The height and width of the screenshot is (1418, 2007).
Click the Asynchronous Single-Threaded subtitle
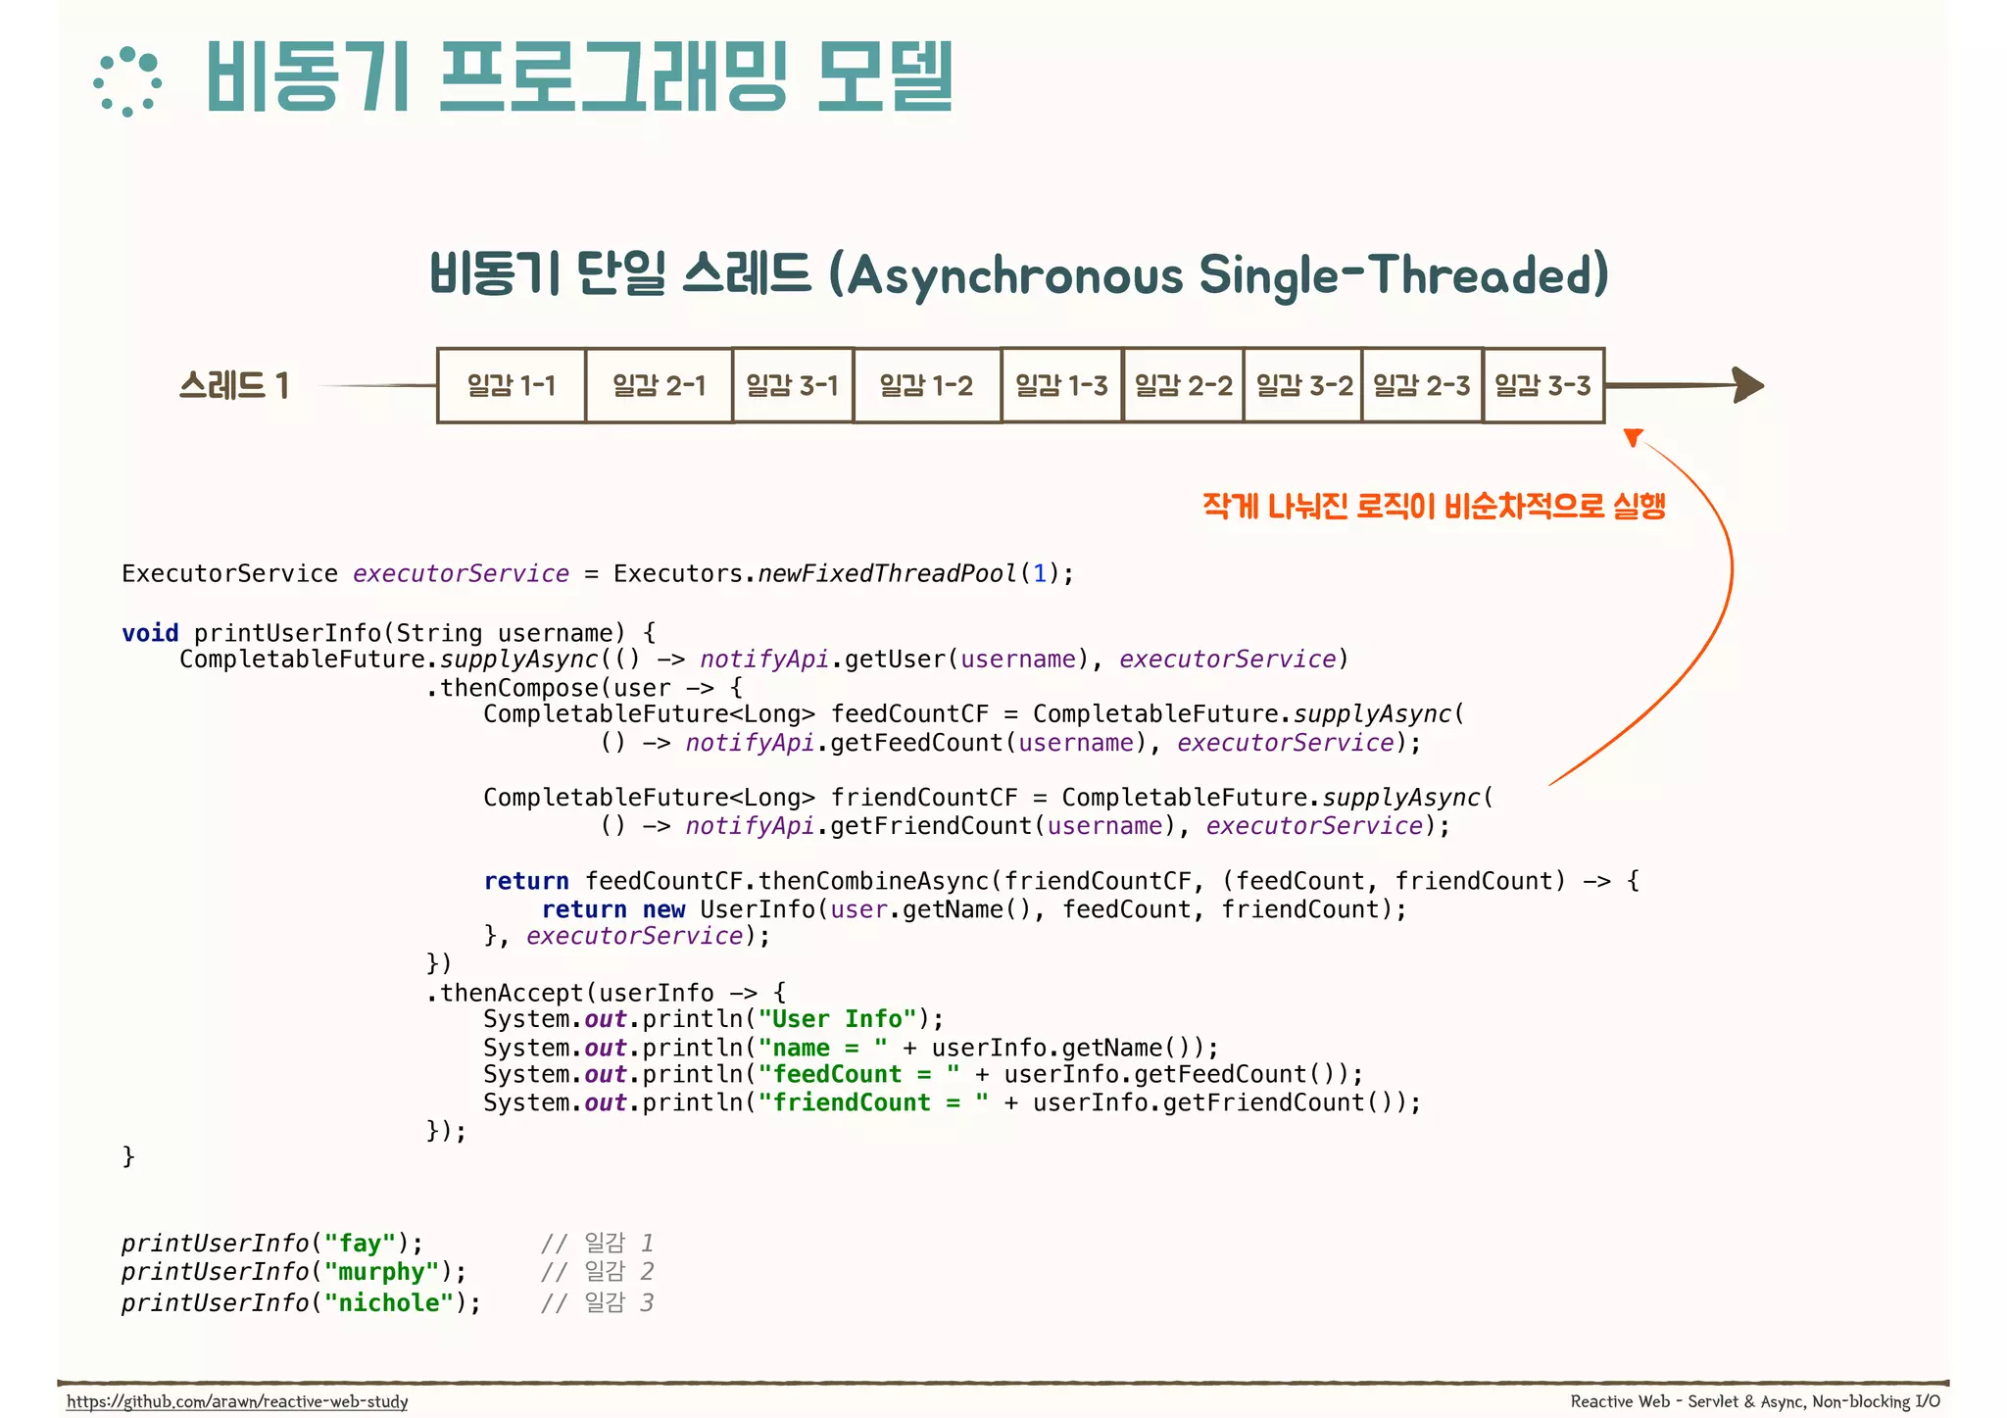point(1019,273)
